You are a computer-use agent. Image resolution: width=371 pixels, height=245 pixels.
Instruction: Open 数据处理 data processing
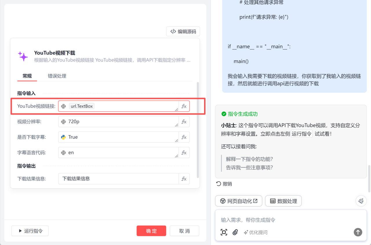(x=283, y=201)
